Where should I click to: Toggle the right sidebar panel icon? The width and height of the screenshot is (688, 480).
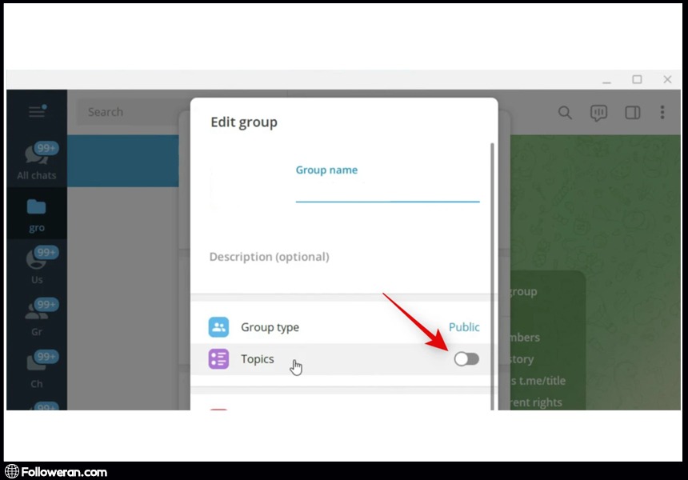coord(632,113)
